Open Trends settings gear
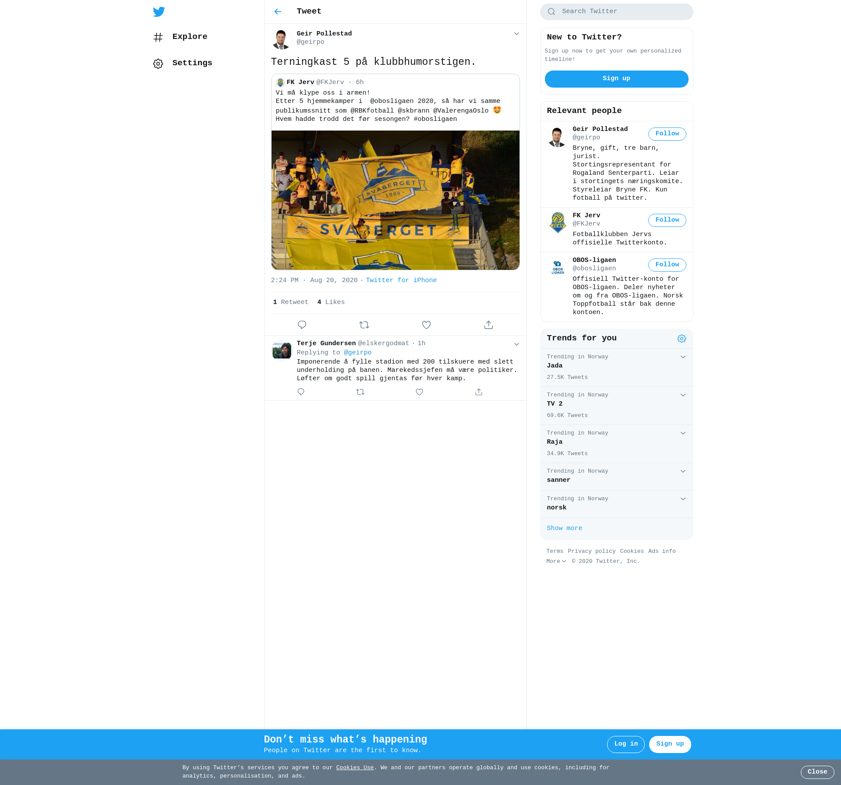The height and width of the screenshot is (785, 841). click(682, 339)
